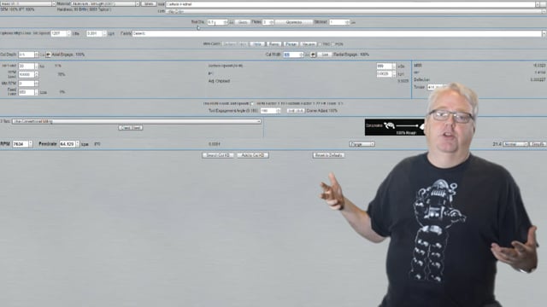The width and height of the screenshot is (547, 307).
Task: Click the Plunge mini-calc button
Action: tap(291, 44)
